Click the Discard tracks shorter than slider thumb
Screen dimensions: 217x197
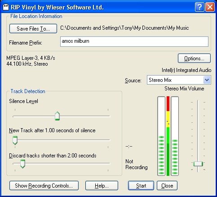[22, 164]
